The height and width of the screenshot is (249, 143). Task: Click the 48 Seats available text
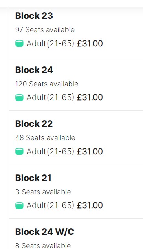(x=45, y=138)
